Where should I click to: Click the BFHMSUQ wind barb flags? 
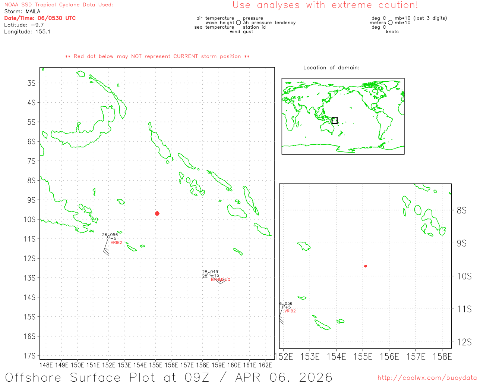(219, 281)
